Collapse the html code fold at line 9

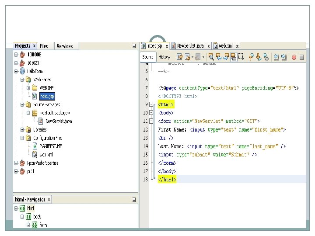pos(151,105)
